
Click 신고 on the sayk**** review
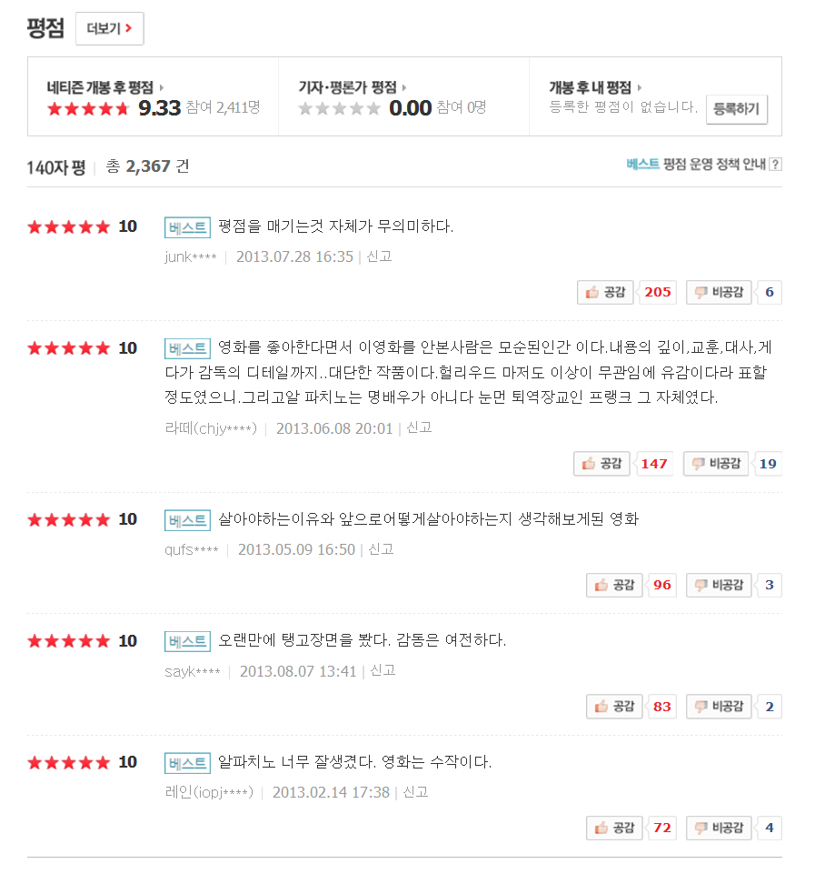tap(383, 670)
